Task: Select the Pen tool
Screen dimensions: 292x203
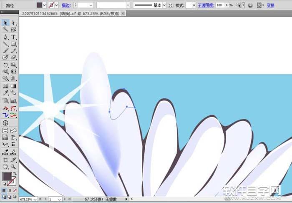Action: click(x=5, y=37)
